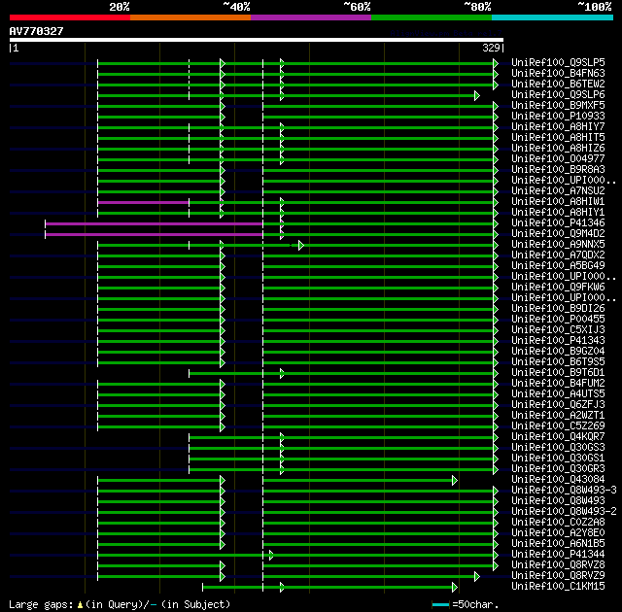
Task: Click the UniRef100_P41346 label
Action: pos(558,223)
